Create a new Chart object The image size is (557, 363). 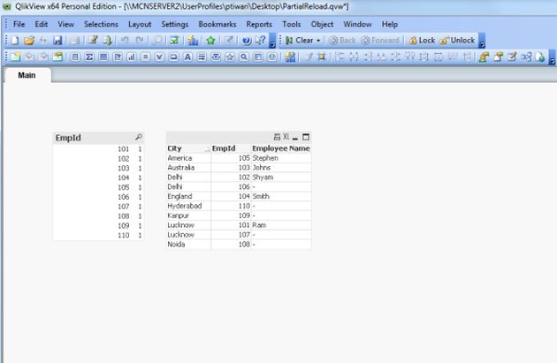coord(132,57)
